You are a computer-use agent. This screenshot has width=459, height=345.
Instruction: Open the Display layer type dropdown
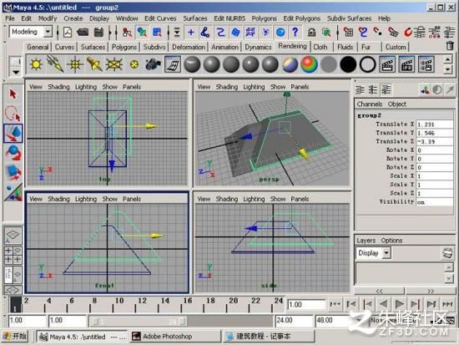(x=386, y=253)
